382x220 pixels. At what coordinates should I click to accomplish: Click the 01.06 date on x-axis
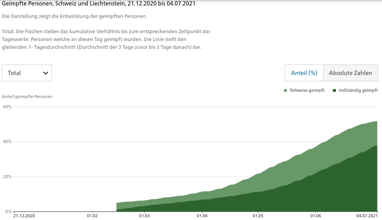[316, 216]
